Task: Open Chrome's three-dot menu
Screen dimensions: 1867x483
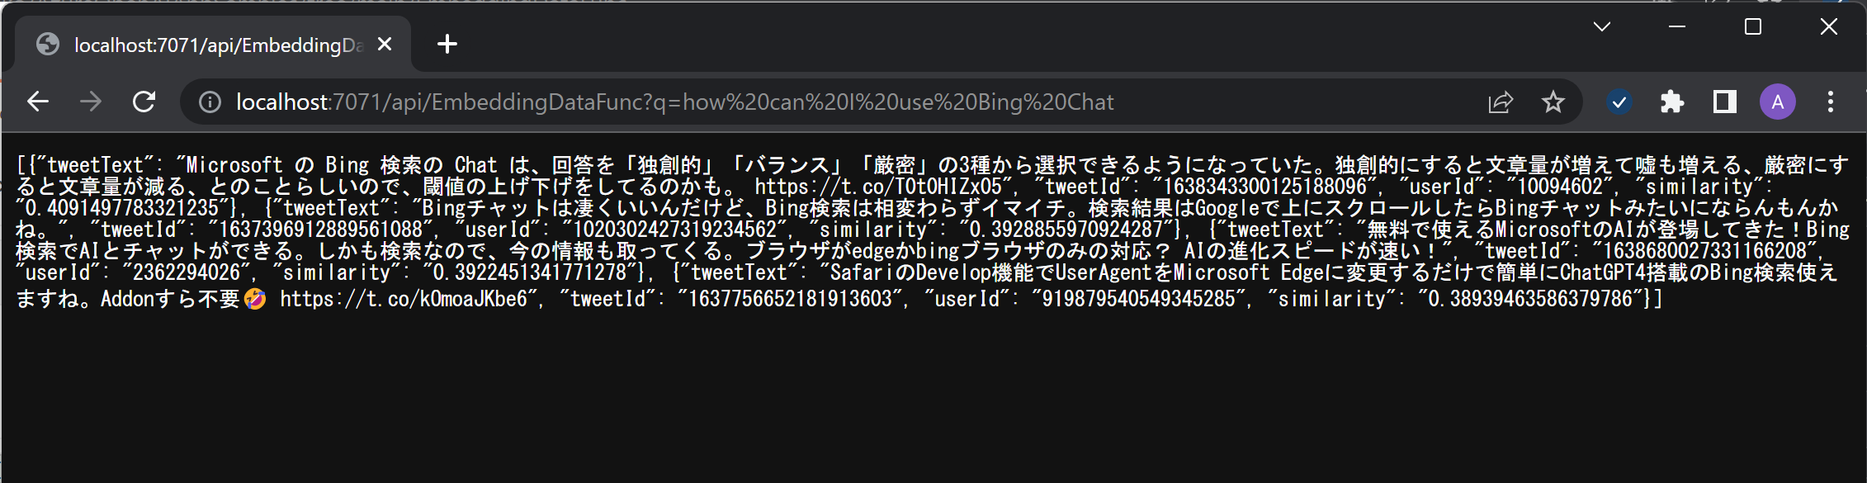Action: pos(1831,102)
